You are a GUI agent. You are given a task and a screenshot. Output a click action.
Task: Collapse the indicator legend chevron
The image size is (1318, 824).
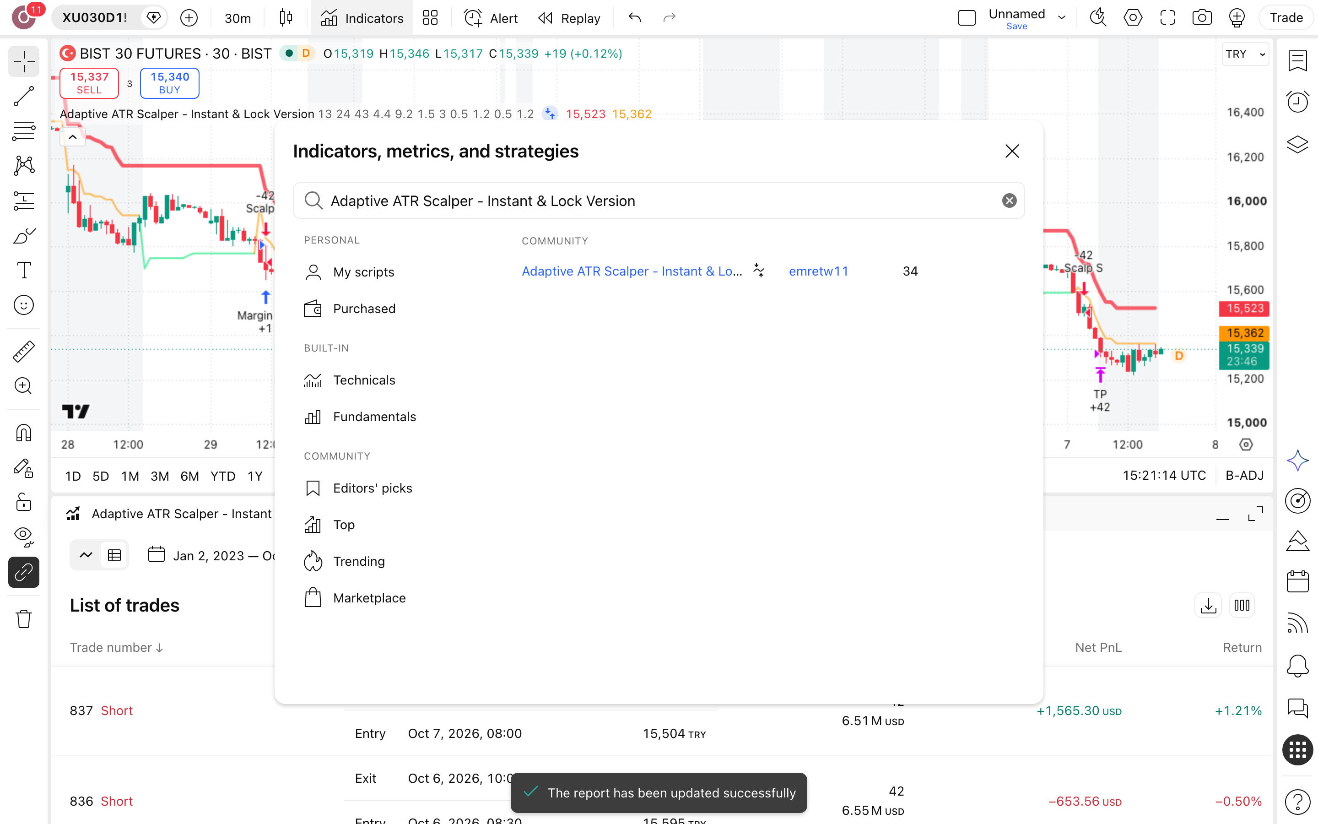pos(72,137)
